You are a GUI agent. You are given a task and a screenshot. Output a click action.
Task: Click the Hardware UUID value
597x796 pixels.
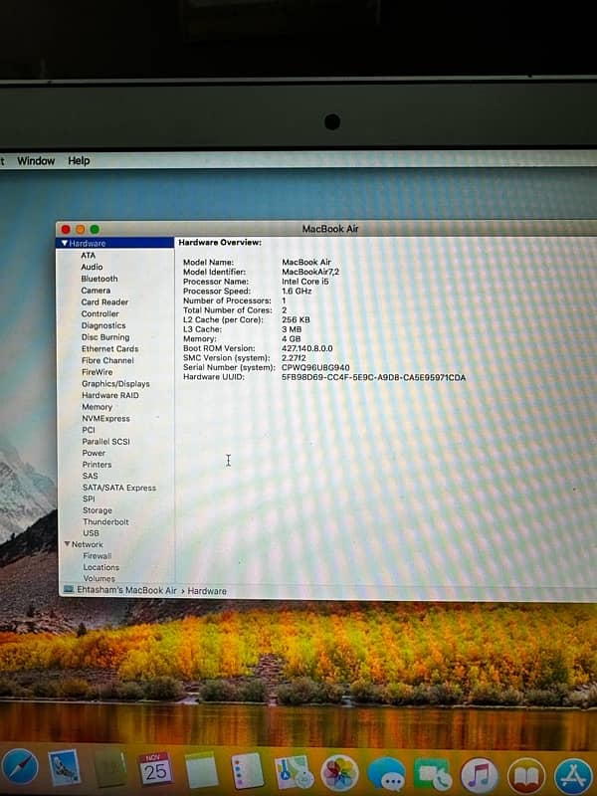[374, 377]
